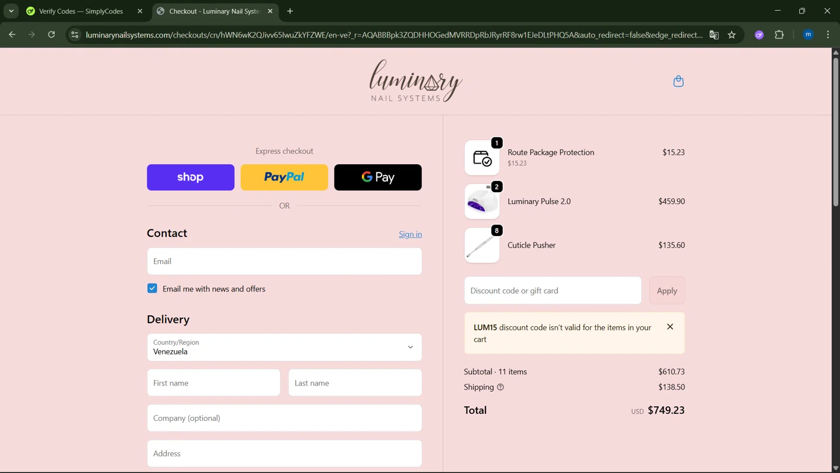Click the translate page icon
Screen dimensions: 840x473
[714, 35]
